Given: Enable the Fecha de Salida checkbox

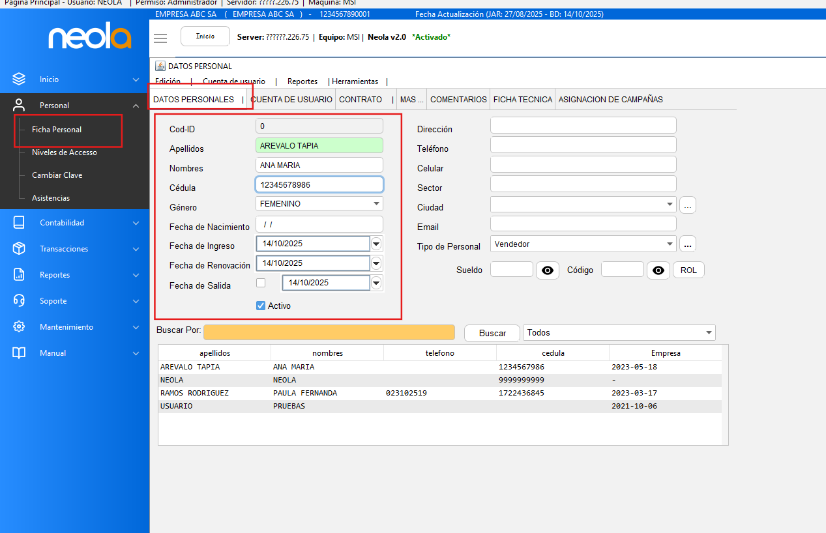Looking at the screenshot, I should coord(261,283).
